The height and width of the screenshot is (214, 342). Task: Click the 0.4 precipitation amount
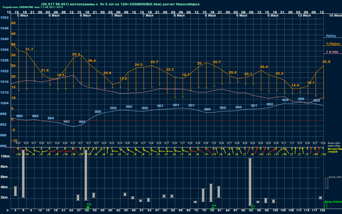coord(214,206)
